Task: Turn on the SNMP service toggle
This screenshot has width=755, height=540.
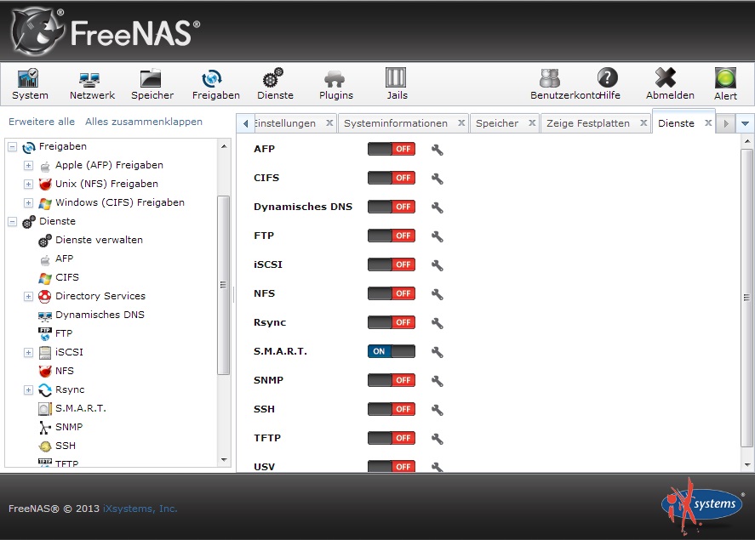Action: tap(392, 380)
